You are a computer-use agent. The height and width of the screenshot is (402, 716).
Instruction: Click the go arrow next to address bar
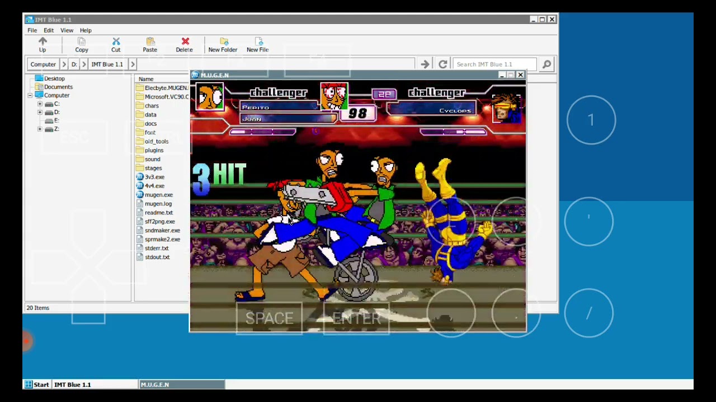(x=425, y=64)
